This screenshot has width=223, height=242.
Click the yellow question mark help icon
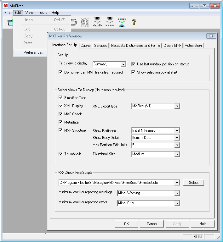coord(134,22)
